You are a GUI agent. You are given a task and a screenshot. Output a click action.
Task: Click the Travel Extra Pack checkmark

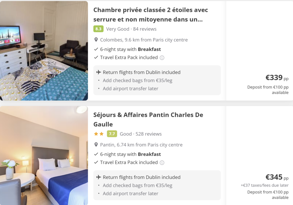pyautogui.click(x=96, y=57)
